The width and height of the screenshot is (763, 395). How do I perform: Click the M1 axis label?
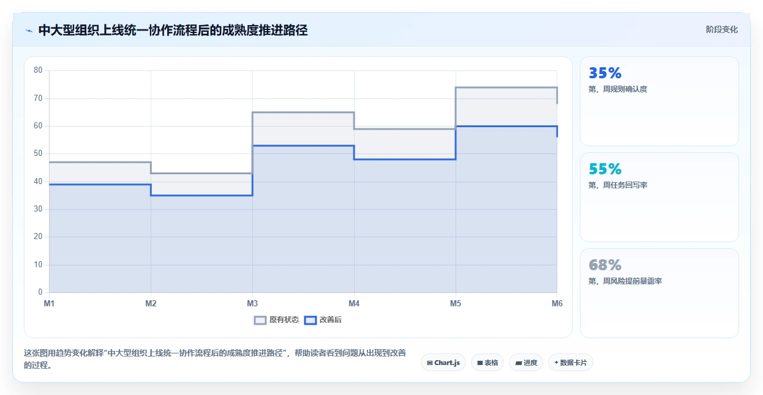tap(49, 303)
